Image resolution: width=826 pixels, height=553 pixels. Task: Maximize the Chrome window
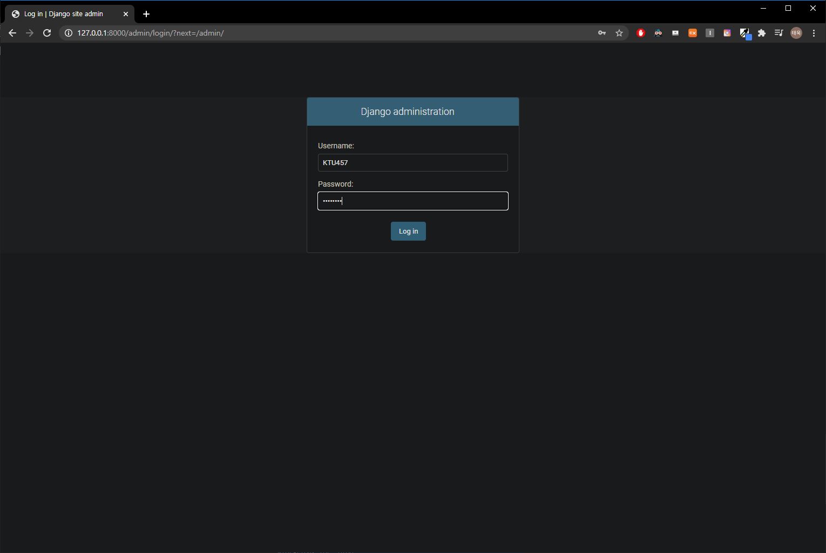(x=788, y=8)
